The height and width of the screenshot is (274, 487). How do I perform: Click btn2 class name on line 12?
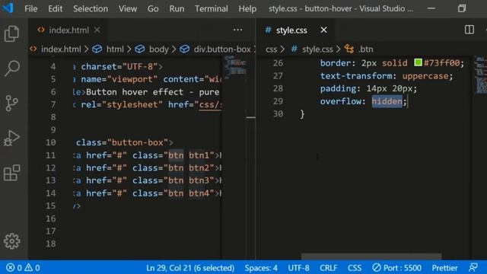tap(199, 167)
